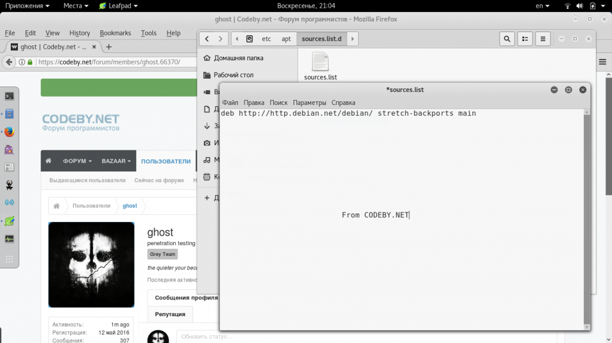The width and height of the screenshot is (612, 343).
Task: Click the Пользователи breadcrumb link
Action: click(x=91, y=206)
